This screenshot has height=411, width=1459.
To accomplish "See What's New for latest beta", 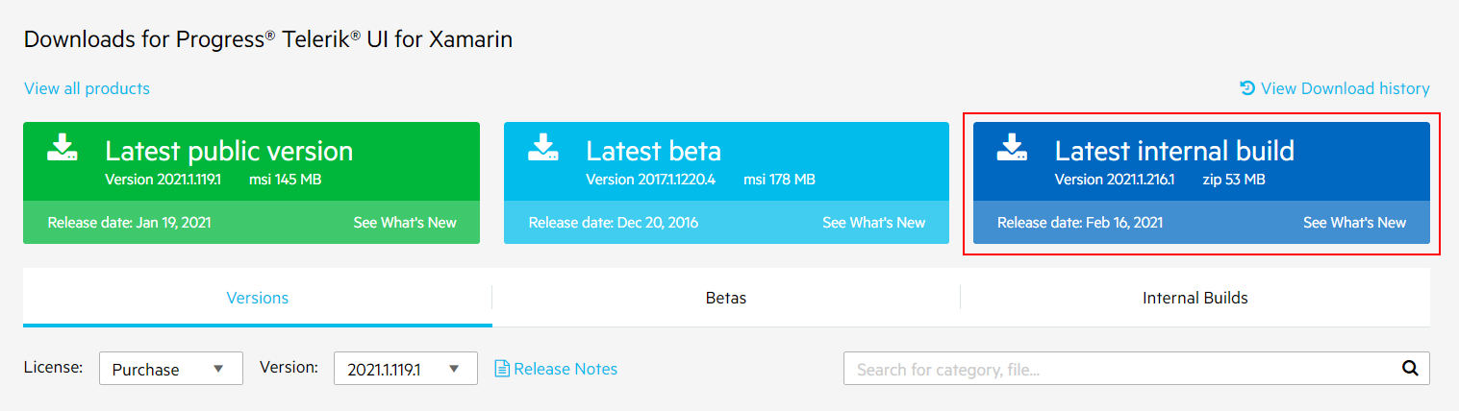I will (x=873, y=223).
